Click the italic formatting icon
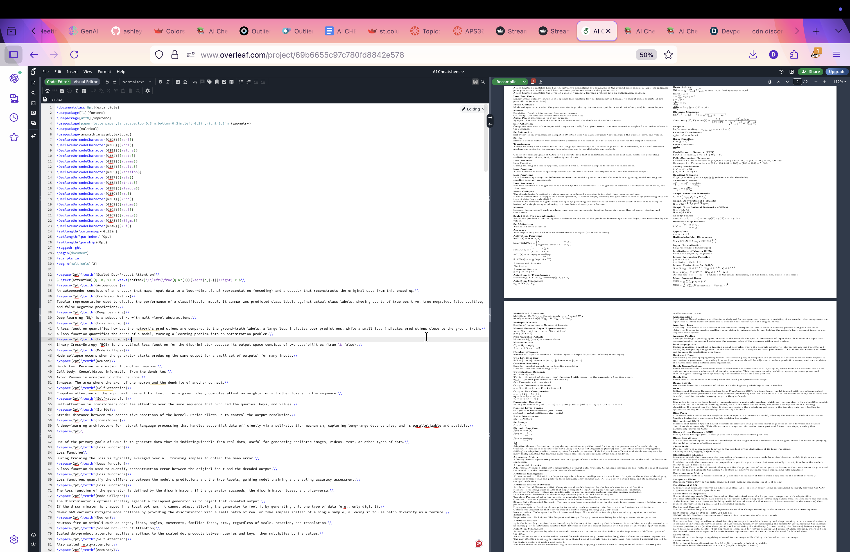 coord(168,82)
